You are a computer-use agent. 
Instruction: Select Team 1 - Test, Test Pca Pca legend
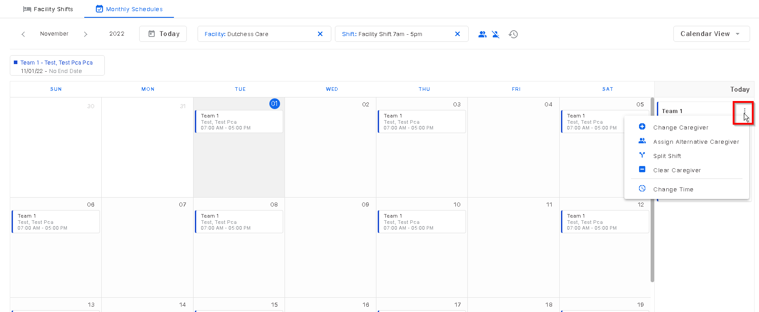[x=57, y=66]
